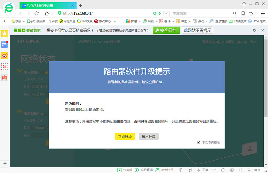Open 广告拦截 ad block item

tap(257, 21)
